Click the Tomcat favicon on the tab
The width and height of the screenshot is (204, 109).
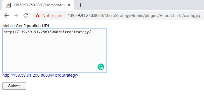(8, 5)
